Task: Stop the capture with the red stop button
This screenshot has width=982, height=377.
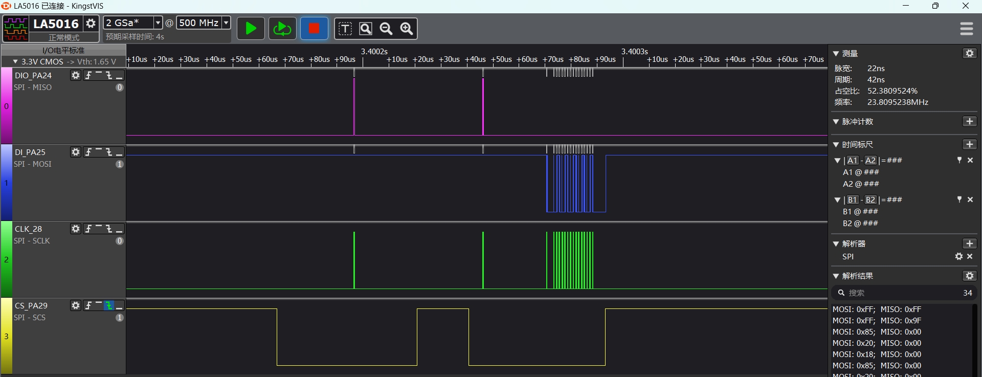Action: click(x=314, y=29)
